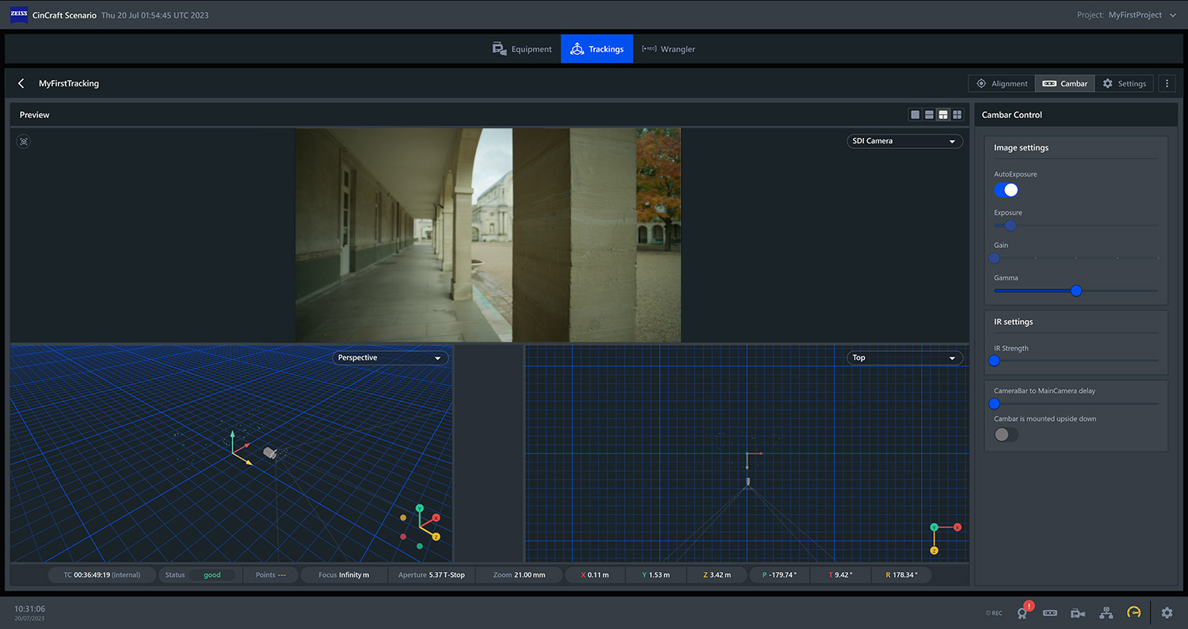Change the Top view dropdown
The width and height of the screenshot is (1188, 629).
[x=904, y=357]
